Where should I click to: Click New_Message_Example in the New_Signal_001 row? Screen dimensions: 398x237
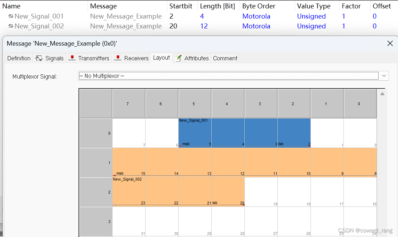[126, 16]
